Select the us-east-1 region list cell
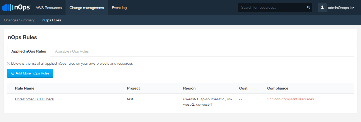Image resolution: width=361 pixels, height=122 pixels. click(x=207, y=102)
